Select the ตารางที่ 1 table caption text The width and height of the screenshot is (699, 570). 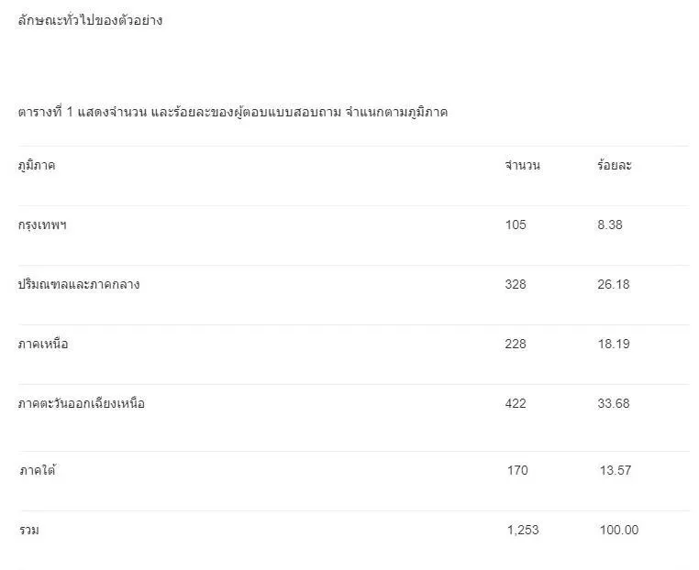tap(233, 112)
